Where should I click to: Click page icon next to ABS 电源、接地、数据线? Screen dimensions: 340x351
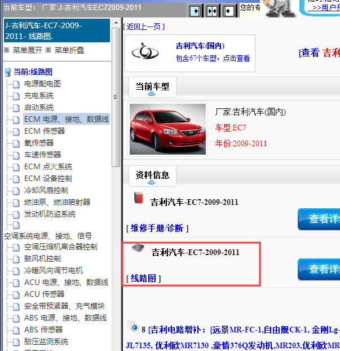point(16,318)
